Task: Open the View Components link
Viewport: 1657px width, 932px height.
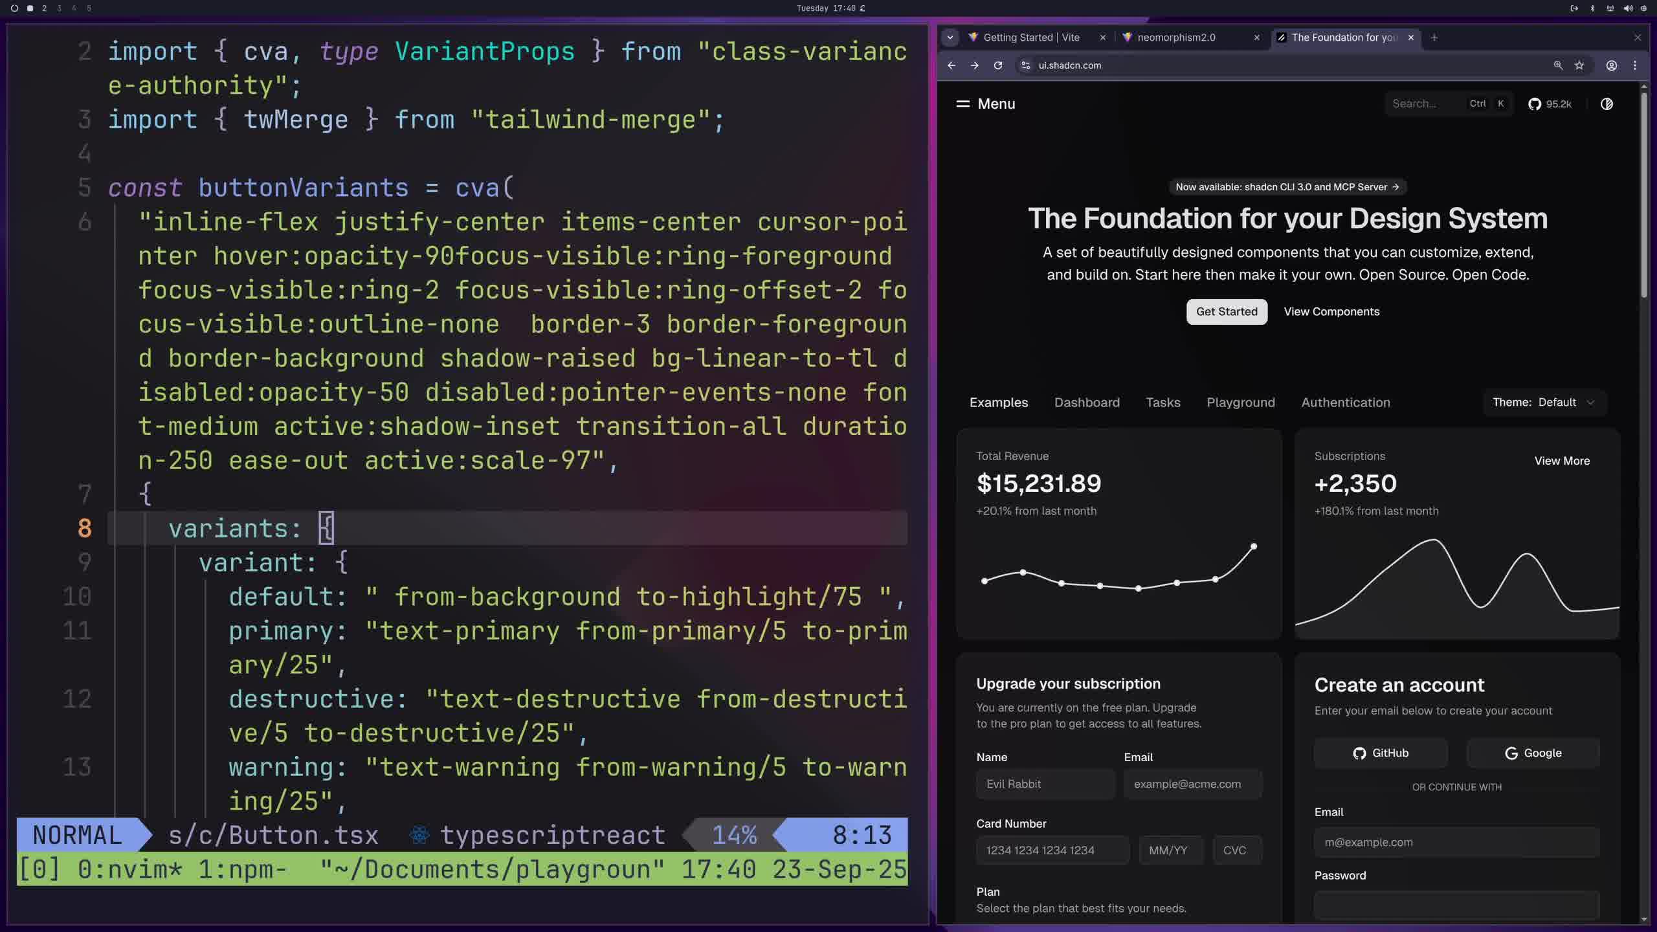Action: pyautogui.click(x=1331, y=312)
